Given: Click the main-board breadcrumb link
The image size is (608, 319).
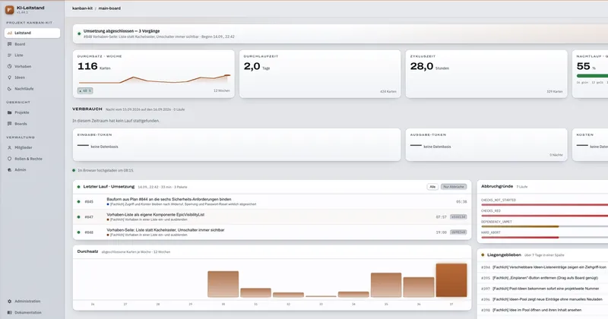Looking at the screenshot, I should pyautogui.click(x=109, y=8).
